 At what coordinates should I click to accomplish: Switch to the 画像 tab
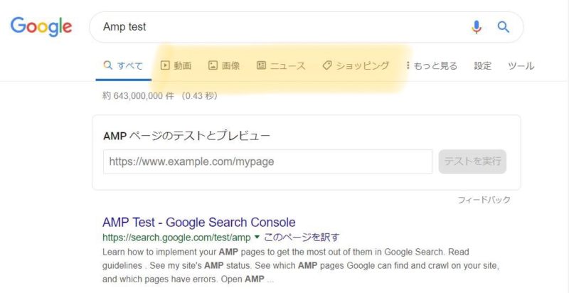tap(224, 65)
